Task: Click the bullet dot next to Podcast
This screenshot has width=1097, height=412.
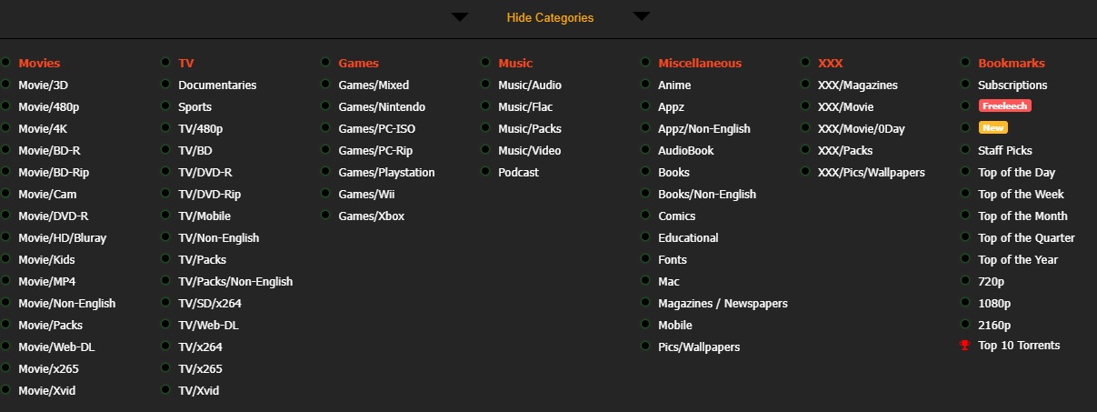Action: (485, 172)
